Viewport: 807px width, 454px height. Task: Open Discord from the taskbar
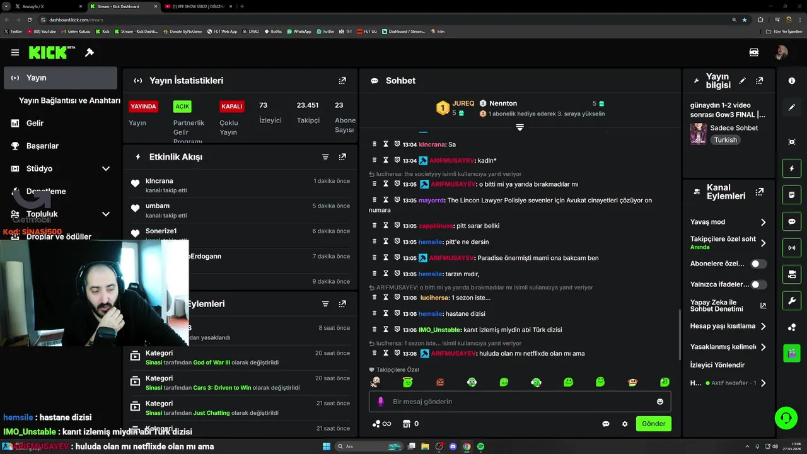pos(453,446)
